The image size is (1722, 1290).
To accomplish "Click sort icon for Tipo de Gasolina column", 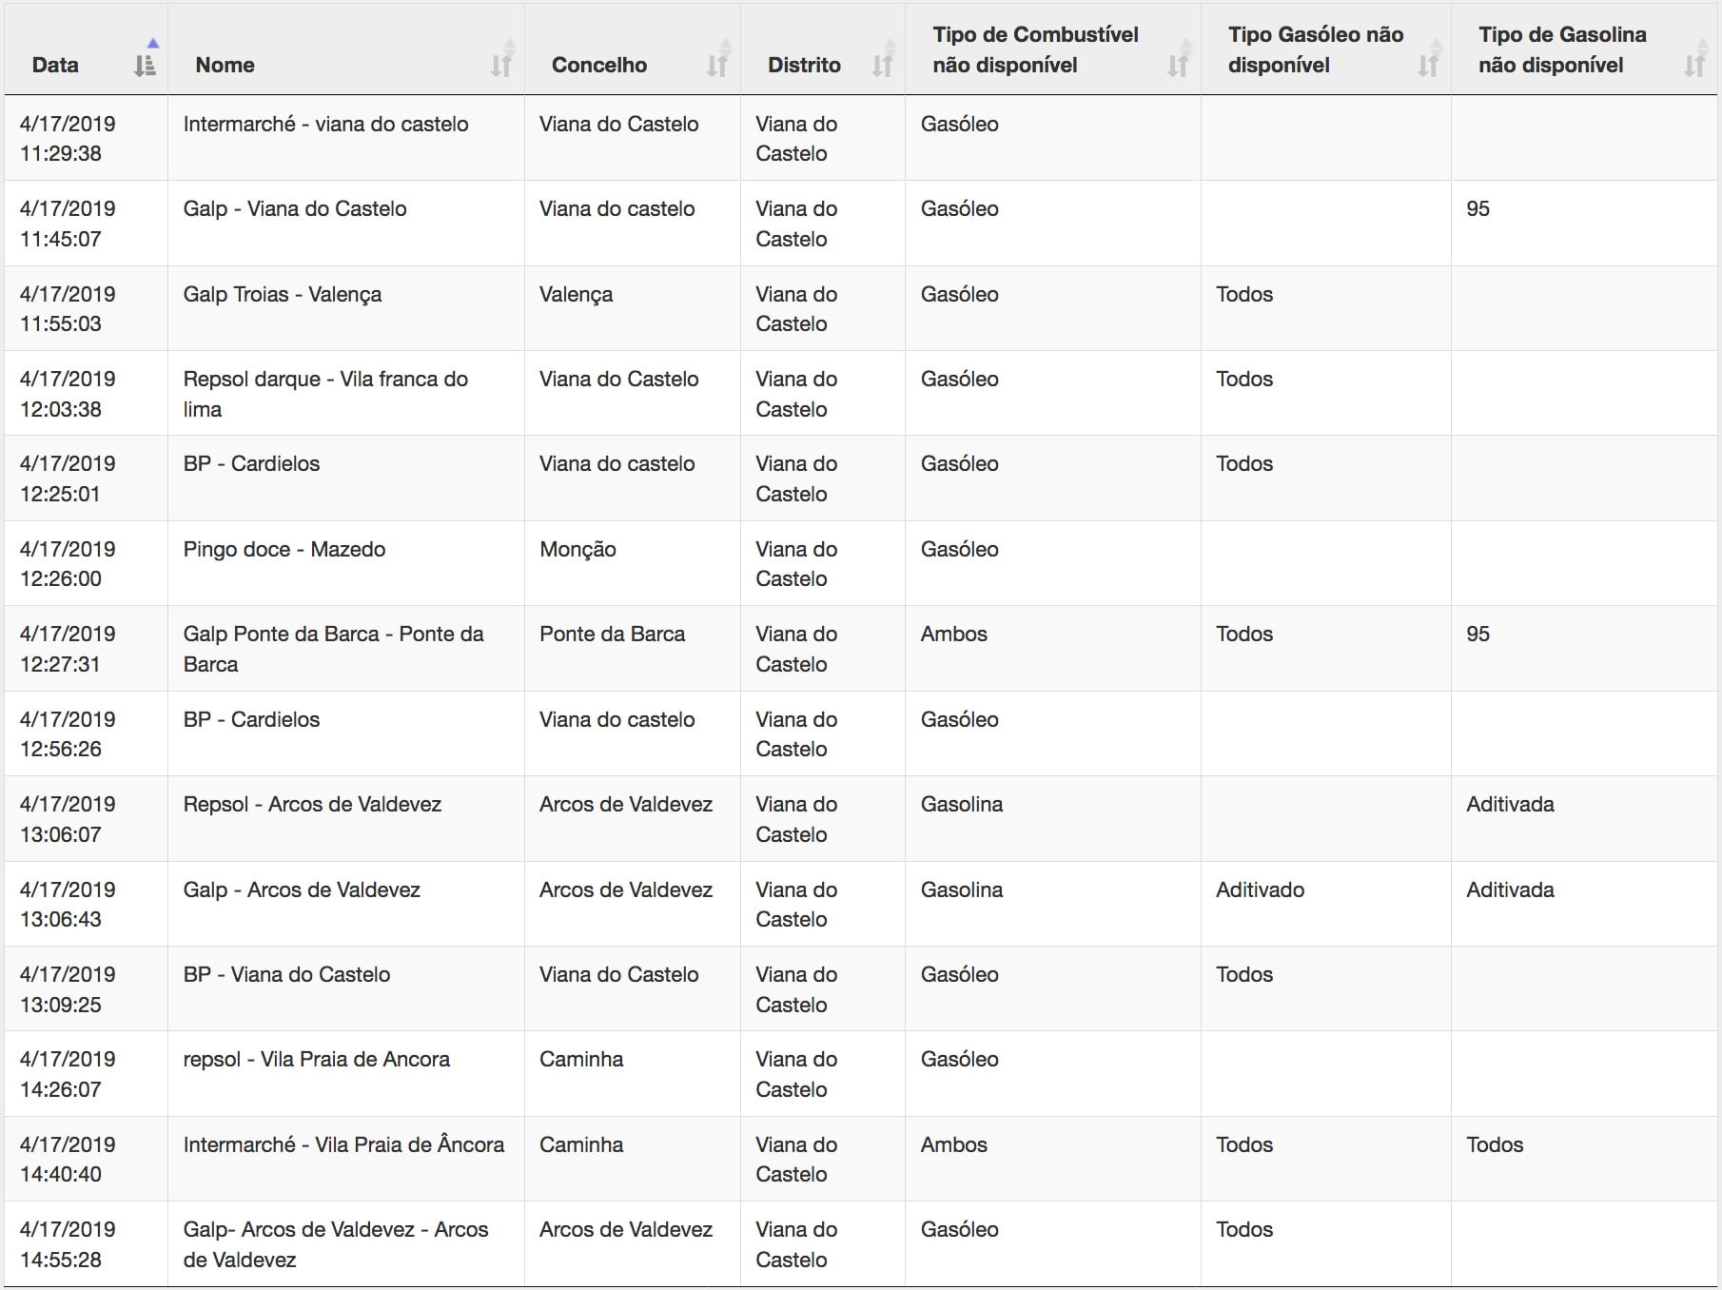I will pyautogui.click(x=1694, y=65).
